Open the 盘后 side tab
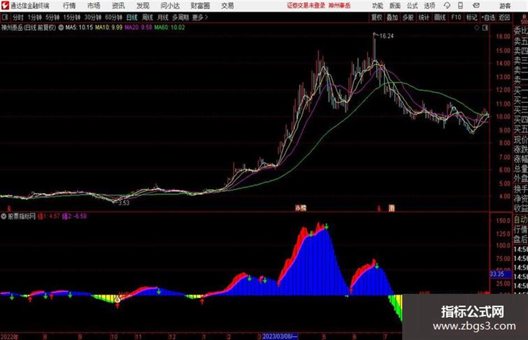 click(x=521, y=240)
